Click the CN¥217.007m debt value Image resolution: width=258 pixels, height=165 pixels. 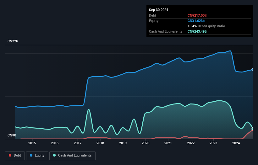click(198, 15)
